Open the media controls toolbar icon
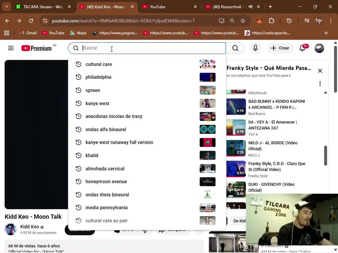338x253 pixels. 307,21
